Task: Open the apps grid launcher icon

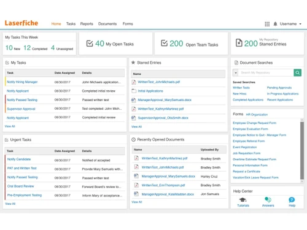Action: pyautogui.click(x=267, y=24)
